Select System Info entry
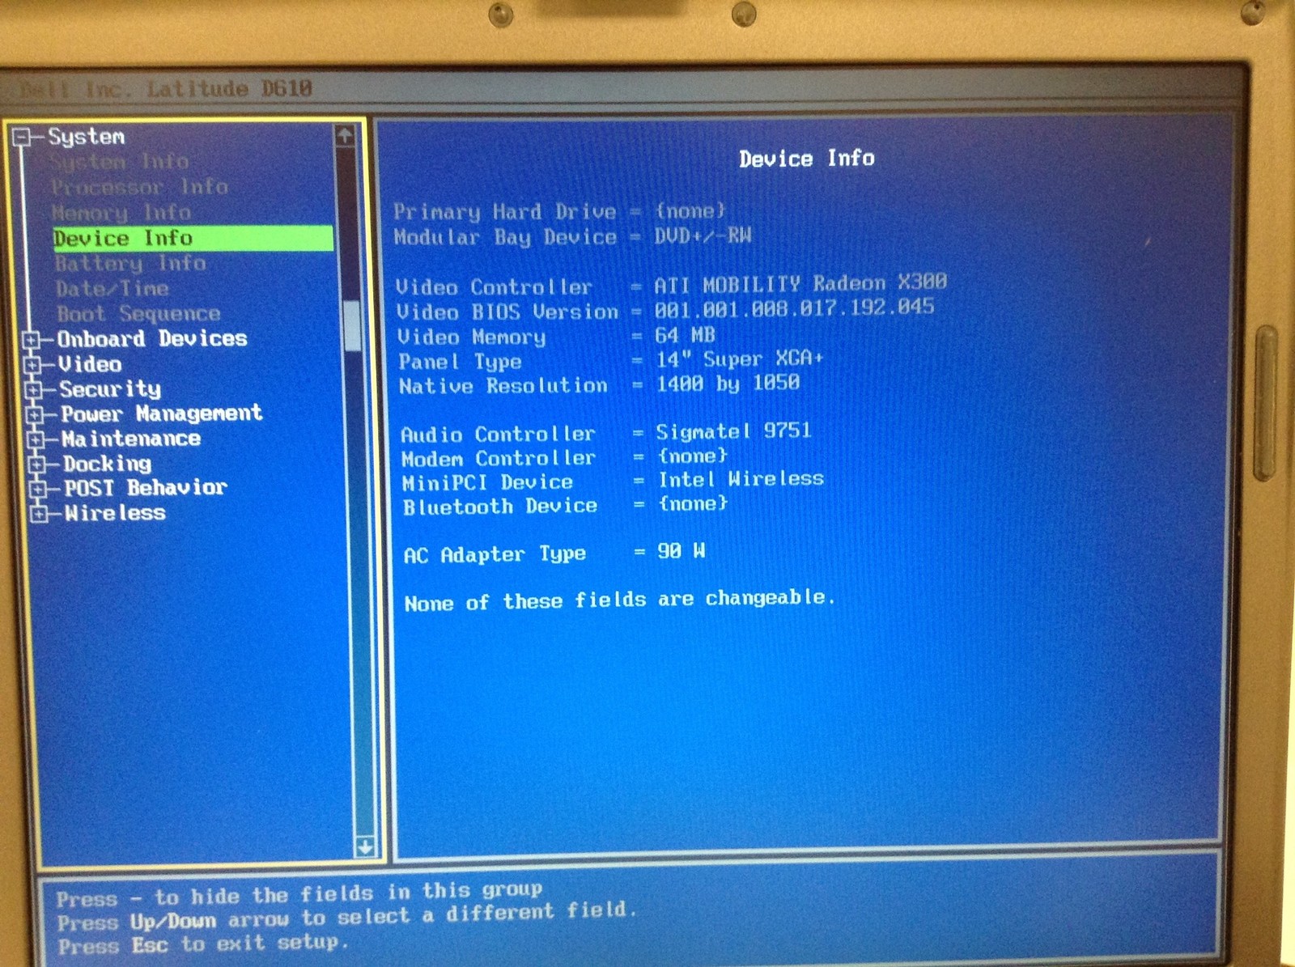 click(118, 162)
